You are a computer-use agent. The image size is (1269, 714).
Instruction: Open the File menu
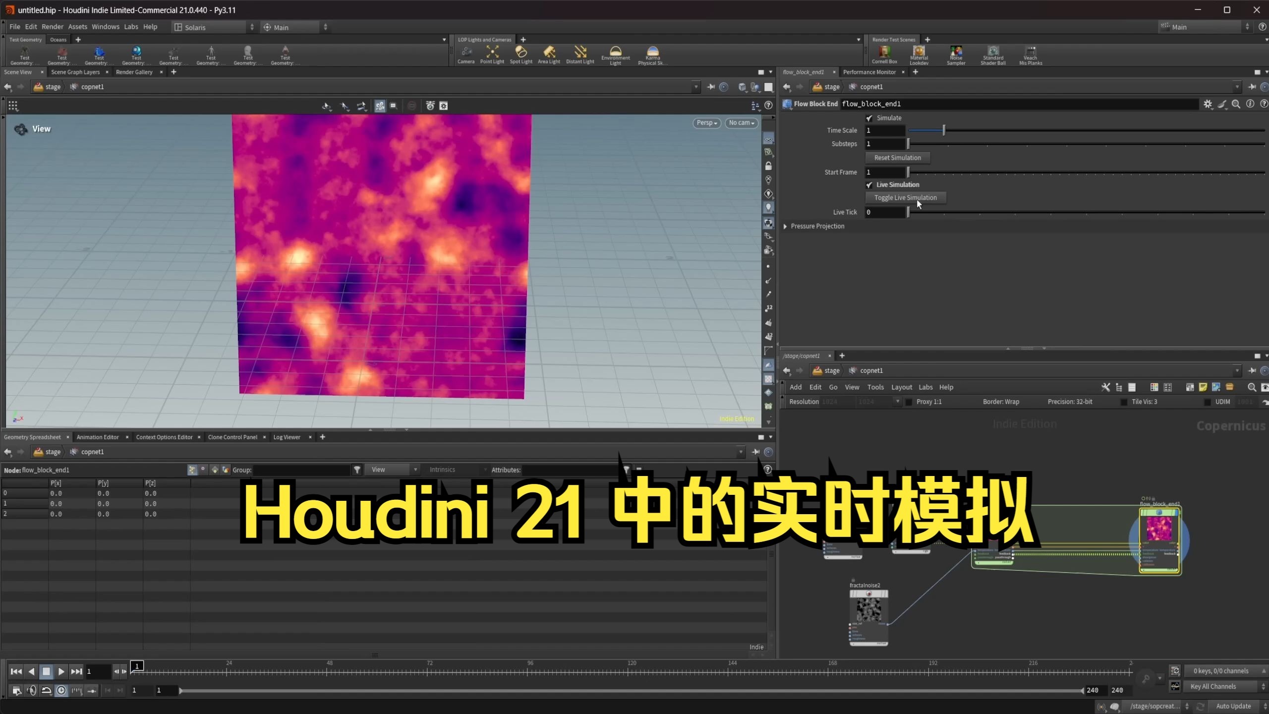15,27
